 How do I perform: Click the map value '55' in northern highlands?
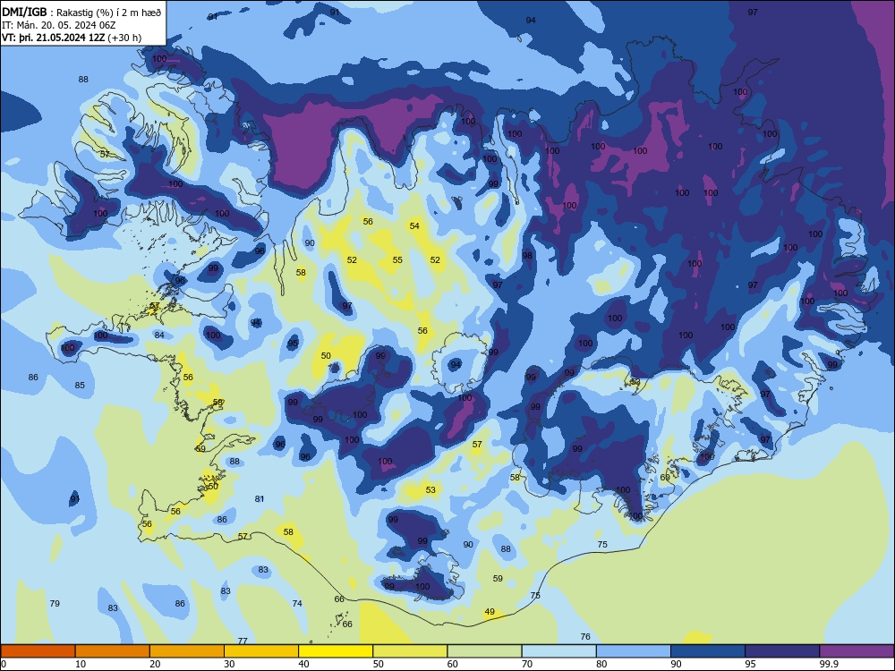tap(397, 259)
